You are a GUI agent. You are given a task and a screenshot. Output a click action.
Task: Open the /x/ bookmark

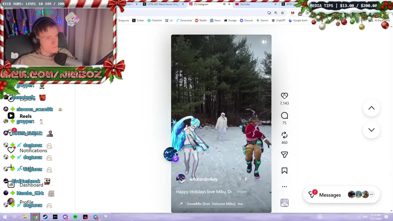point(169,21)
